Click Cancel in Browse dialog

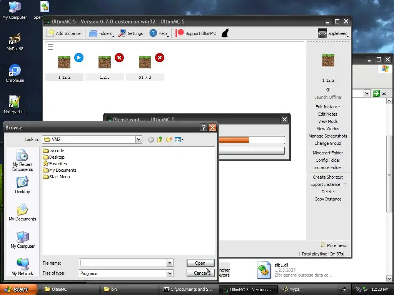coord(200,273)
